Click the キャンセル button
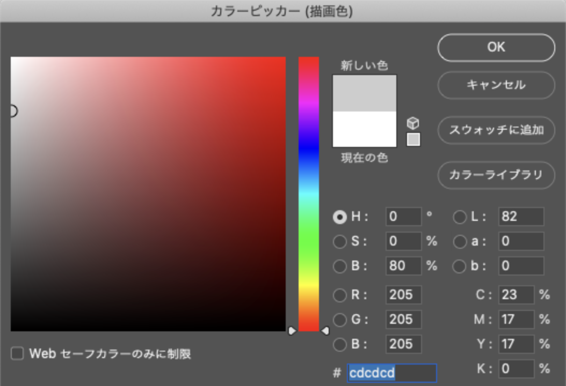 pyautogui.click(x=496, y=85)
